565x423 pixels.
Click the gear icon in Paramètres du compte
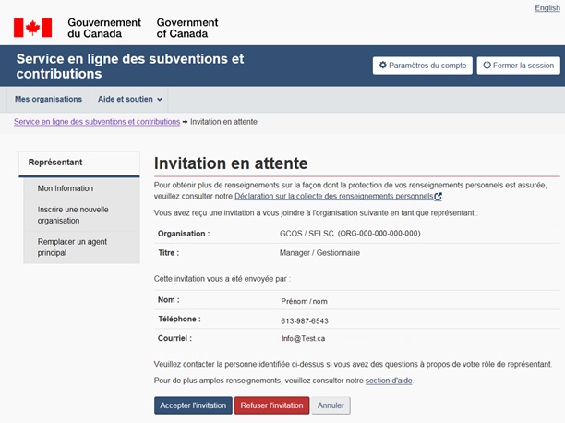pos(382,66)
